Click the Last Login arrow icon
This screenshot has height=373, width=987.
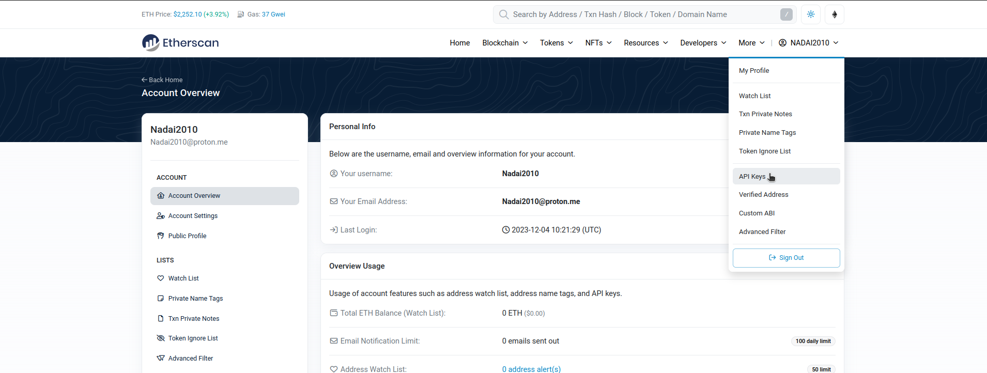(x=334, y=230)
